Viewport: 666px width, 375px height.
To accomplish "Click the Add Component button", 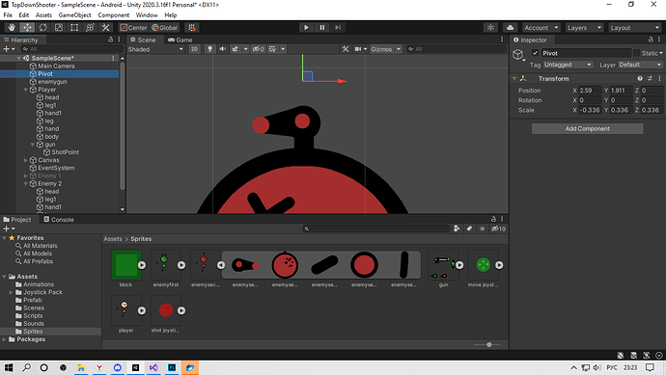I will pyautogui.click(x=588, y=128).
